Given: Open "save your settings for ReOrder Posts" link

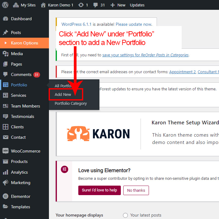Looking at the screenshot, I should 145,55.
